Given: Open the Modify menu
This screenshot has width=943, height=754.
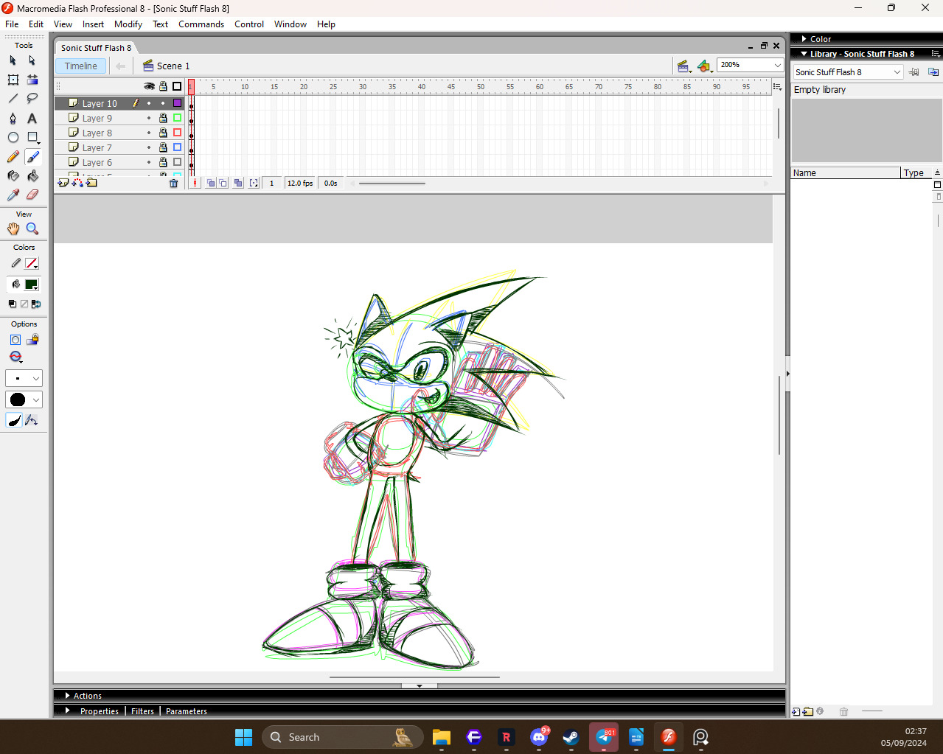Looking at the screenshot, I should pos(128,24).
